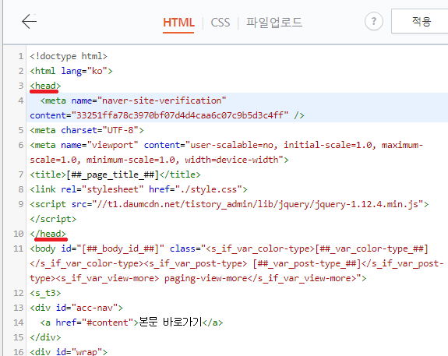Click the <html lang="ko"> line

[71, 71]
